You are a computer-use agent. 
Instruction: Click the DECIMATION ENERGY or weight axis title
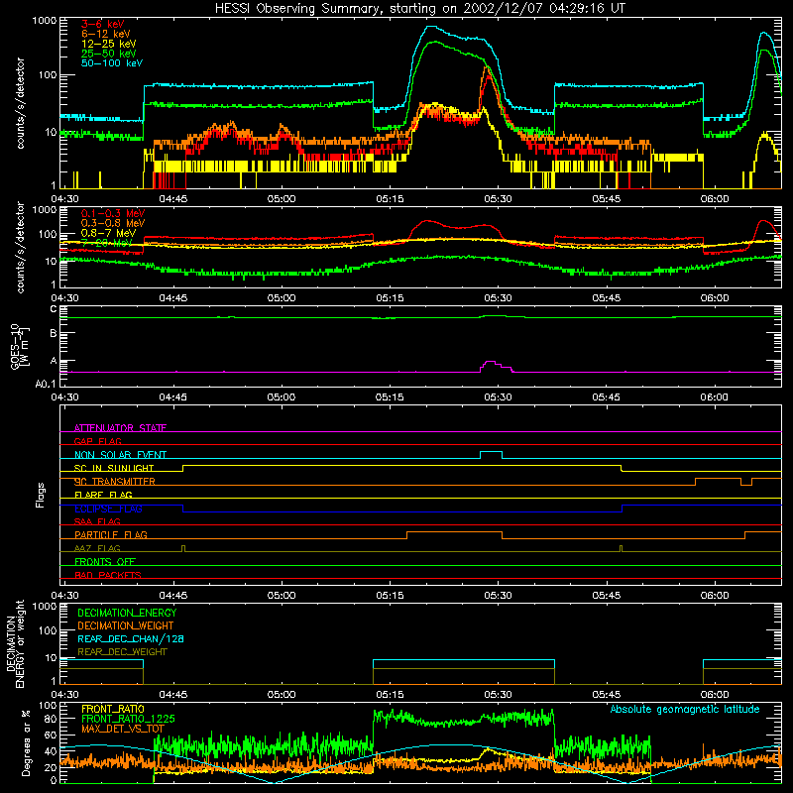(15, 643)
